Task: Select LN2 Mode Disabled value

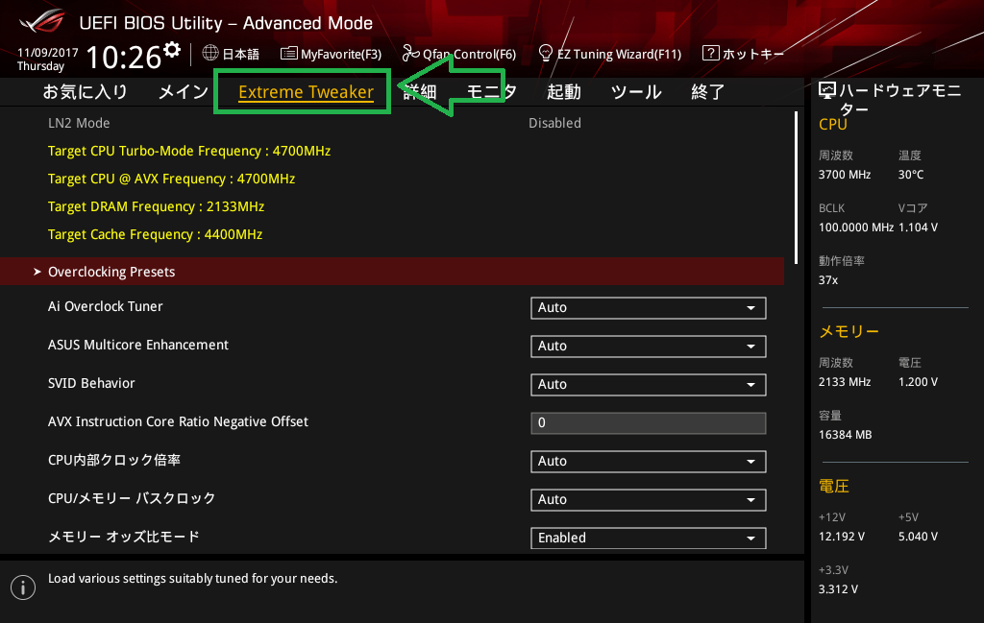Action: click(554, 123)
